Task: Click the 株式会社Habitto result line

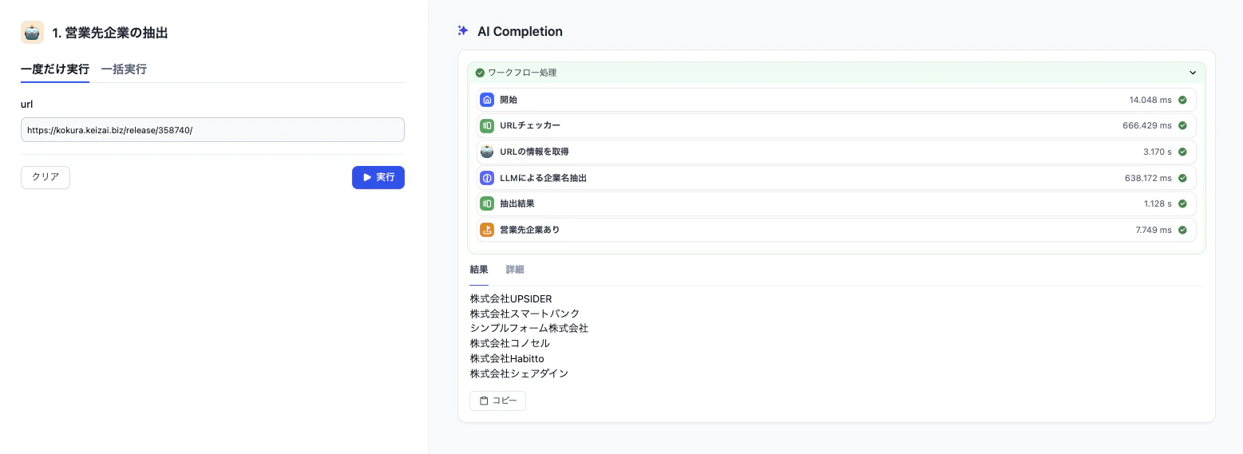Action: (507, 358)
